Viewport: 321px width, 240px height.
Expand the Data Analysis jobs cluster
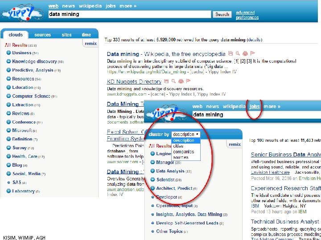point(152,171)
